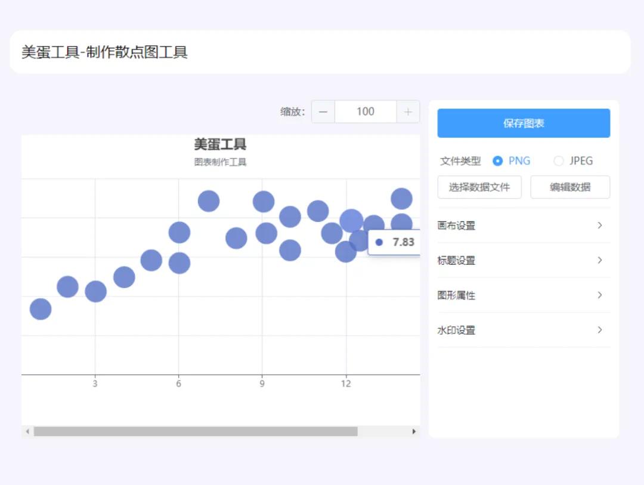Click the left arrow of horizontal scrollbar
The width and height of the screenshot is (644, 485).
point(27,431)
